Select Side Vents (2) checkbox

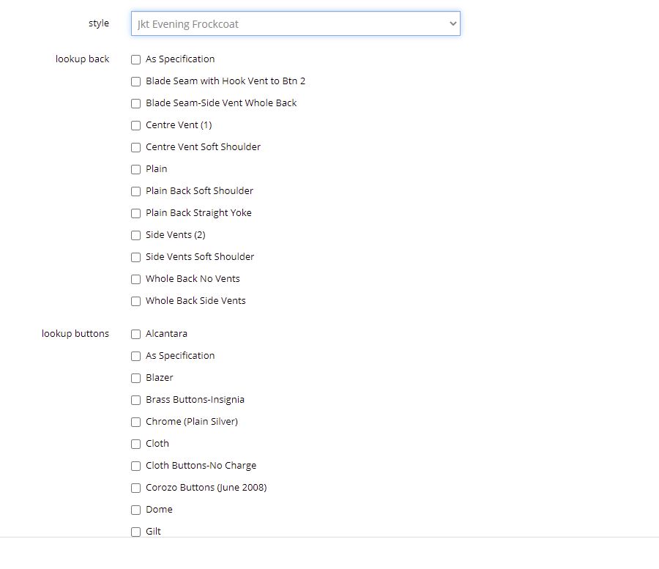pyautogui.click(x=135, y=235)
